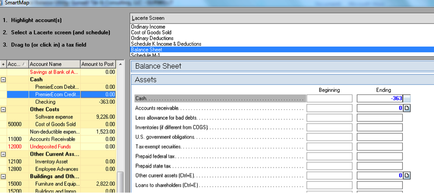The height and width of the screenshot is (193, 434).
Task: Click Prepaid federal tax ending field
Action: pyautogui.click(x=380, y=156)
